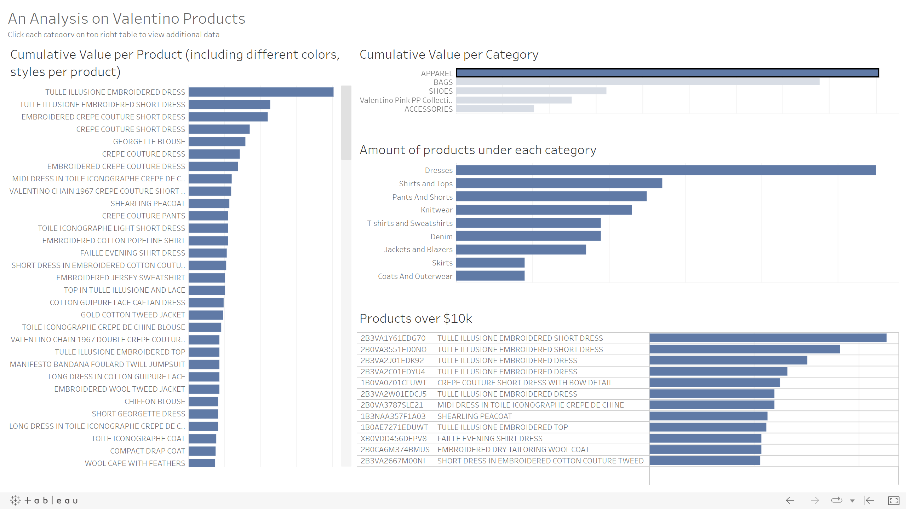Click the Jackets and Blazers bar
Viewport: 906px width, 509px height.
(521, 250)
